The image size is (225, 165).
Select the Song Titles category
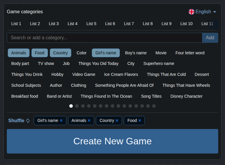click(x=151, y=96)
